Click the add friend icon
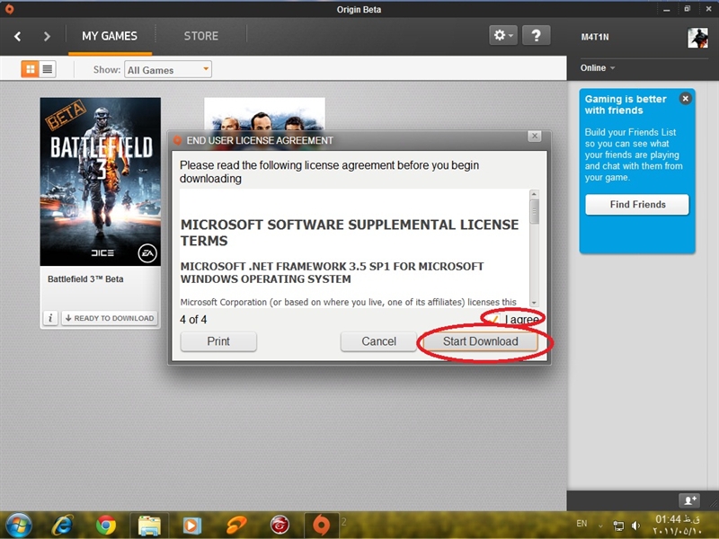Image resolution: width=719 pixels, height=539 pixels. click(x=688, y=499)
